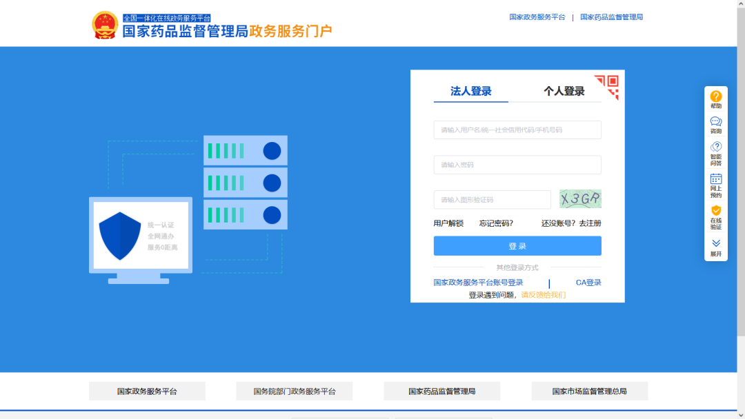Focus the password input field
745x419 pixels.
point(517,165)
